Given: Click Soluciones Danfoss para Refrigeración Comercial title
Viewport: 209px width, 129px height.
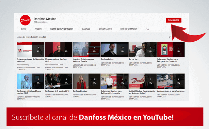Looking at the screenshot, I should (167, 60).
